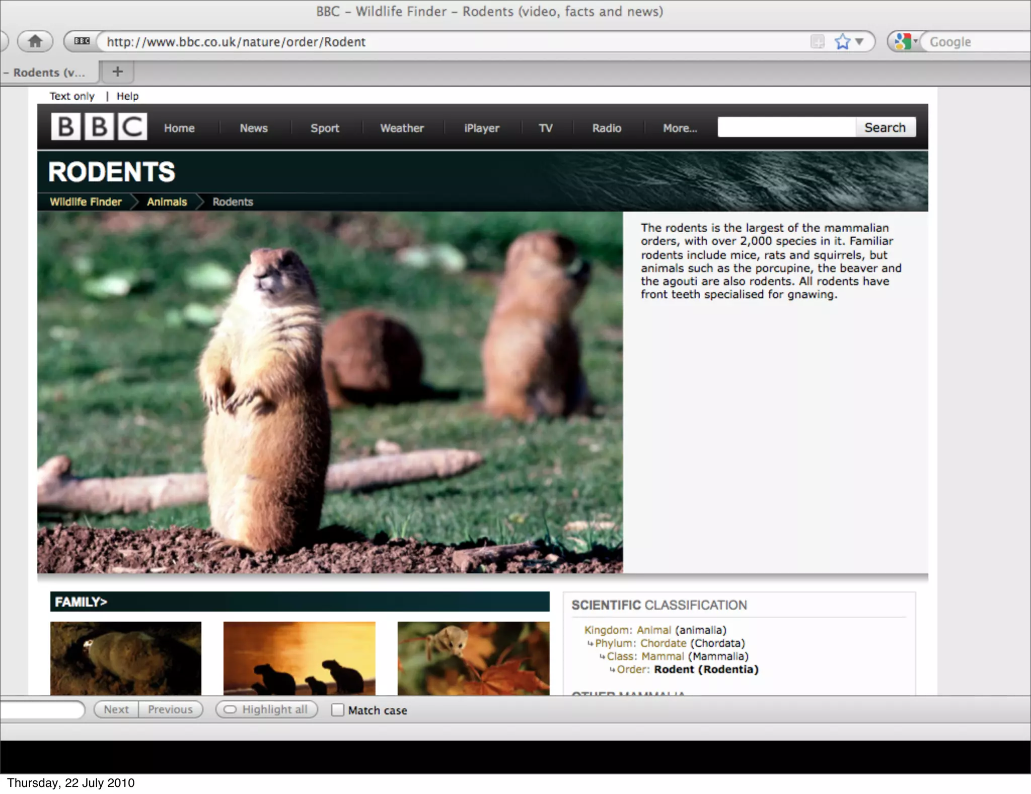Click the Wildlife Finder breadcrumb link

86,202
